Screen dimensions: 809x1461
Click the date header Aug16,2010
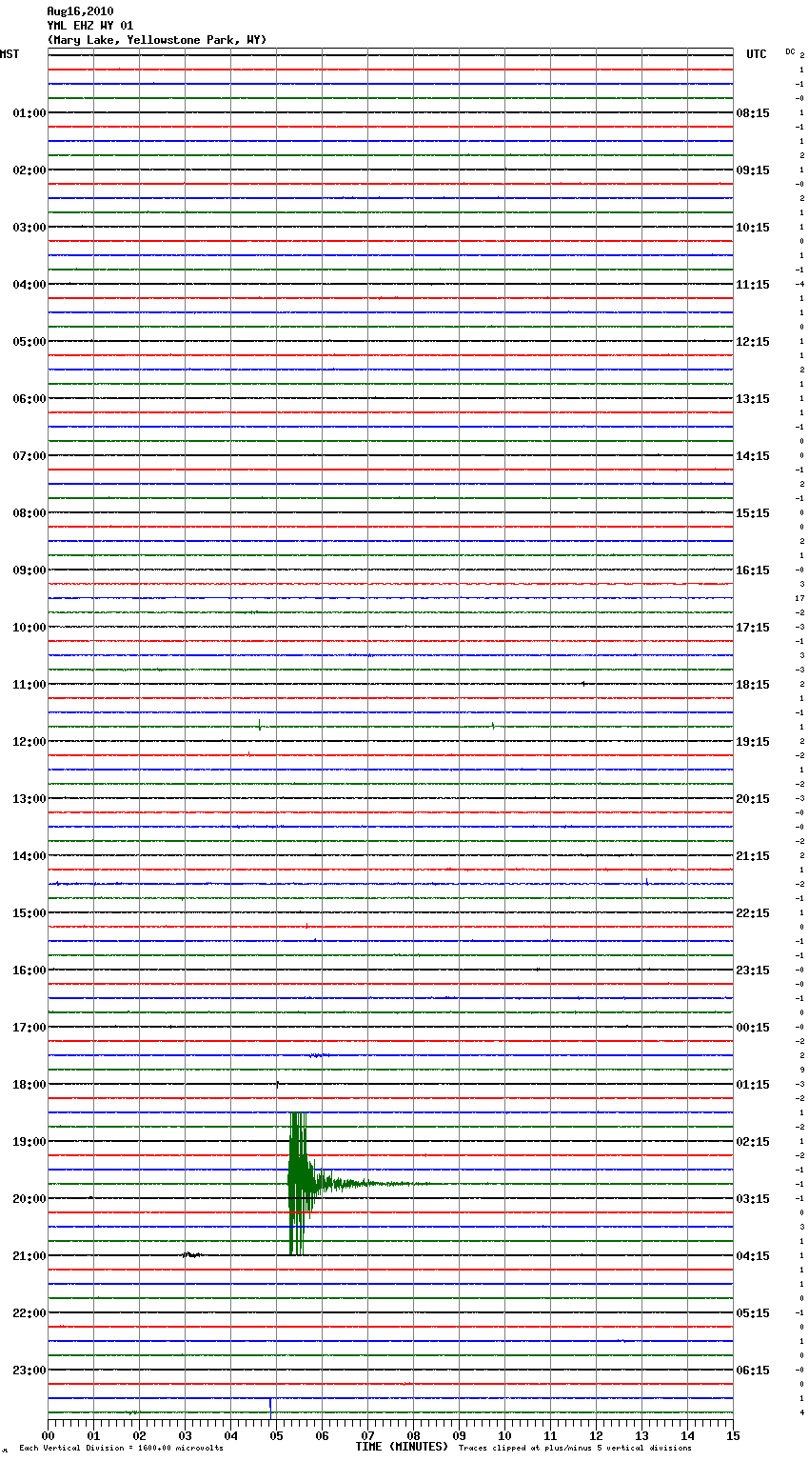click(80, 11)
